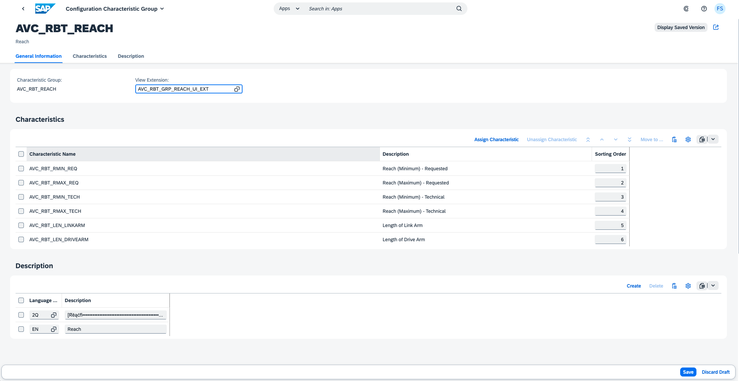Click paste icon in Description toolbar
Viewport: 739px width, 381px height.
coord(674,286)
